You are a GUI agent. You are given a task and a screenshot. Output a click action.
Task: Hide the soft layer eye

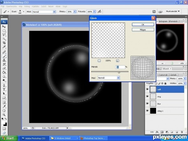point(147,89)
